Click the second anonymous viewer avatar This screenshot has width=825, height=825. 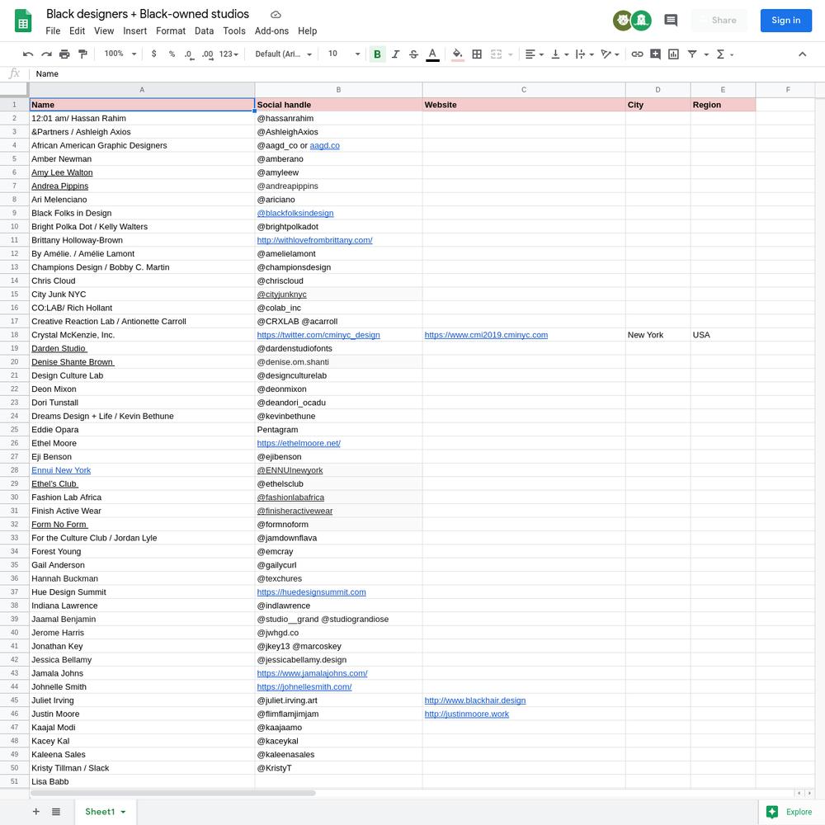[x=641, y=21]
